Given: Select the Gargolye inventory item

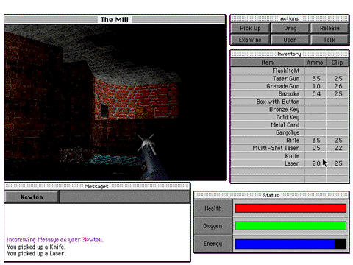Looking at the screenshot, I should pyautogui.click(x=289, y=132).
